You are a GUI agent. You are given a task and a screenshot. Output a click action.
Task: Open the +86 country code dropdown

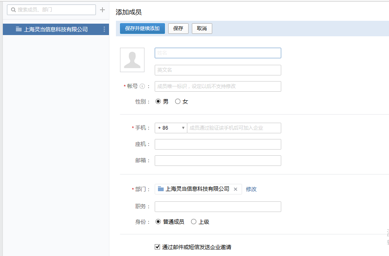(x=171, y=128)
